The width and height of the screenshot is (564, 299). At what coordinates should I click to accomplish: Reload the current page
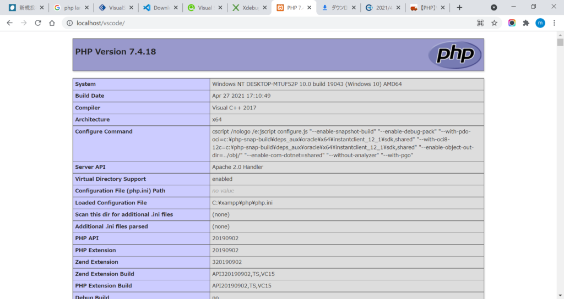pyautogui.click(x=38, y=23)
